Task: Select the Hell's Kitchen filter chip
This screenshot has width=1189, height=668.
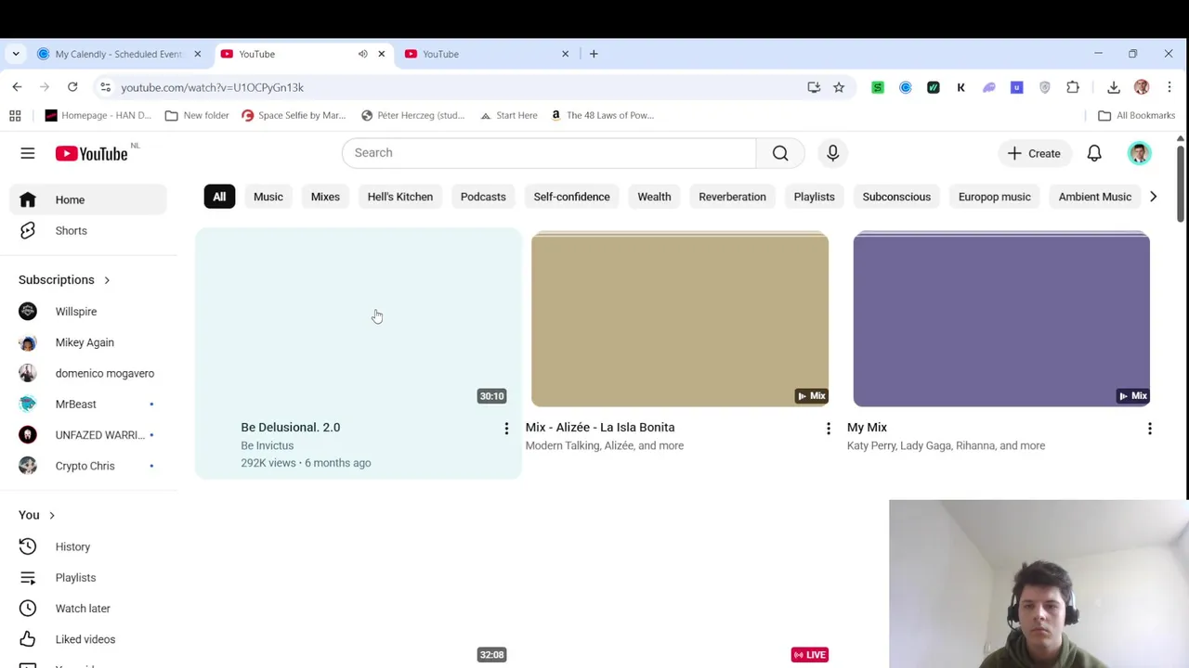Action: (x=400, y=197)
